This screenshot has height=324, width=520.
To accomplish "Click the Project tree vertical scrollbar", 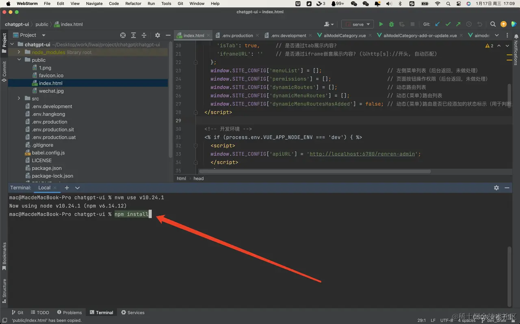I will pos(171,99).
